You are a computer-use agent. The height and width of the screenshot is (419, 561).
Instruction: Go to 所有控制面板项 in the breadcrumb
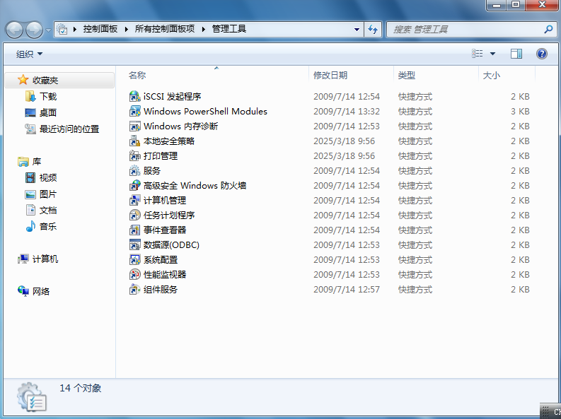tap(165, 29)
